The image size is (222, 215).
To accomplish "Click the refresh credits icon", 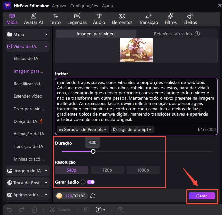I will pyautogui.click(x=93, y=196).
